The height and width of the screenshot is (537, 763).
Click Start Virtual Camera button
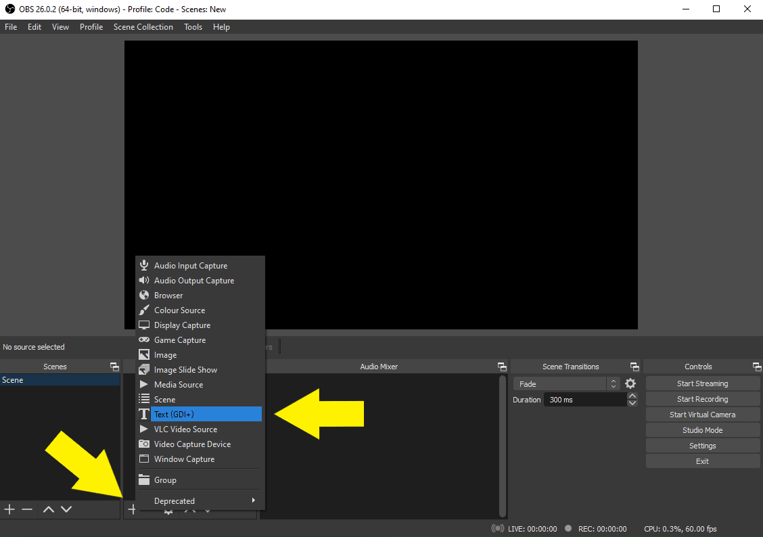tap(702, 415)
